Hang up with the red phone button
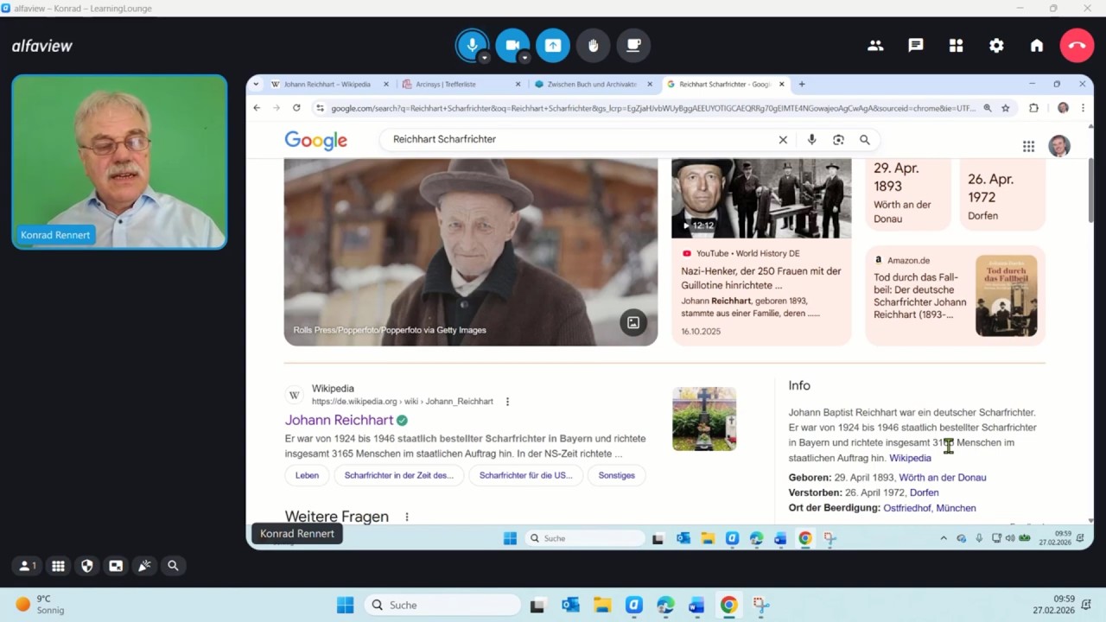 point(1077,46)
